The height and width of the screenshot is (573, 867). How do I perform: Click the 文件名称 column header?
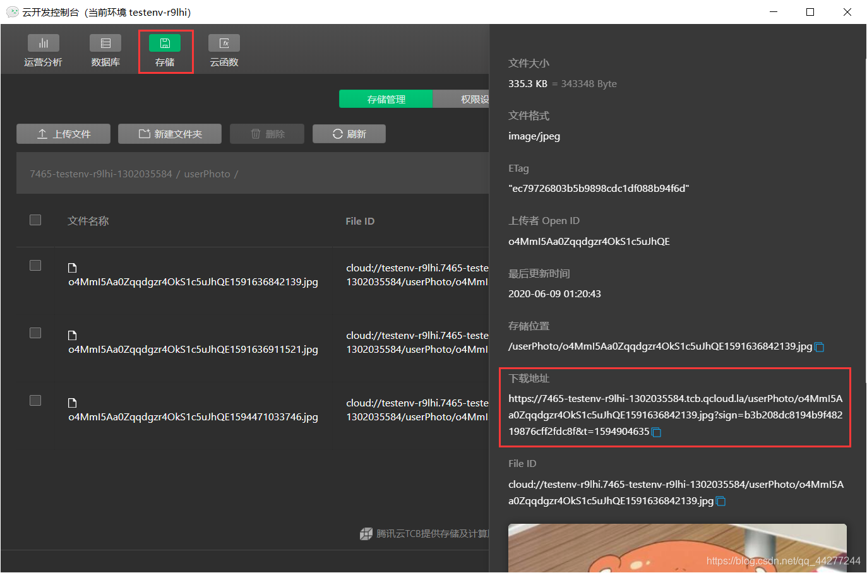88,221
